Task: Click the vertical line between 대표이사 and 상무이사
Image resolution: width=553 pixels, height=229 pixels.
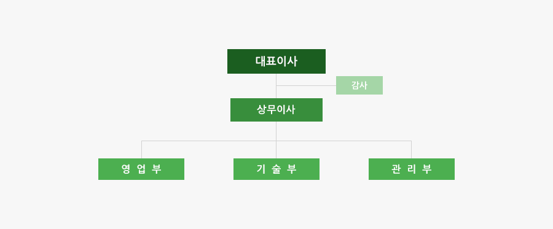Action: point(276,86)
